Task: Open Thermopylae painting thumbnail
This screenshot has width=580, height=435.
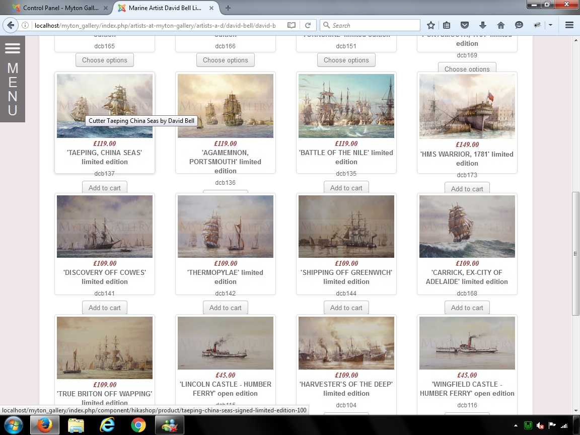Action: click(225, 227)
